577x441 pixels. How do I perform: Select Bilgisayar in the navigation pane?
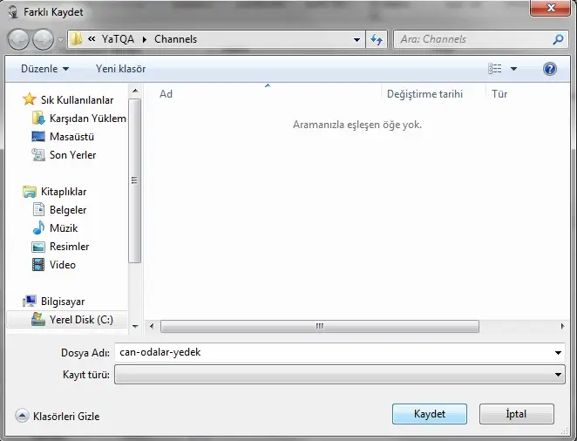pyautogui.click(x=63, y=302)
